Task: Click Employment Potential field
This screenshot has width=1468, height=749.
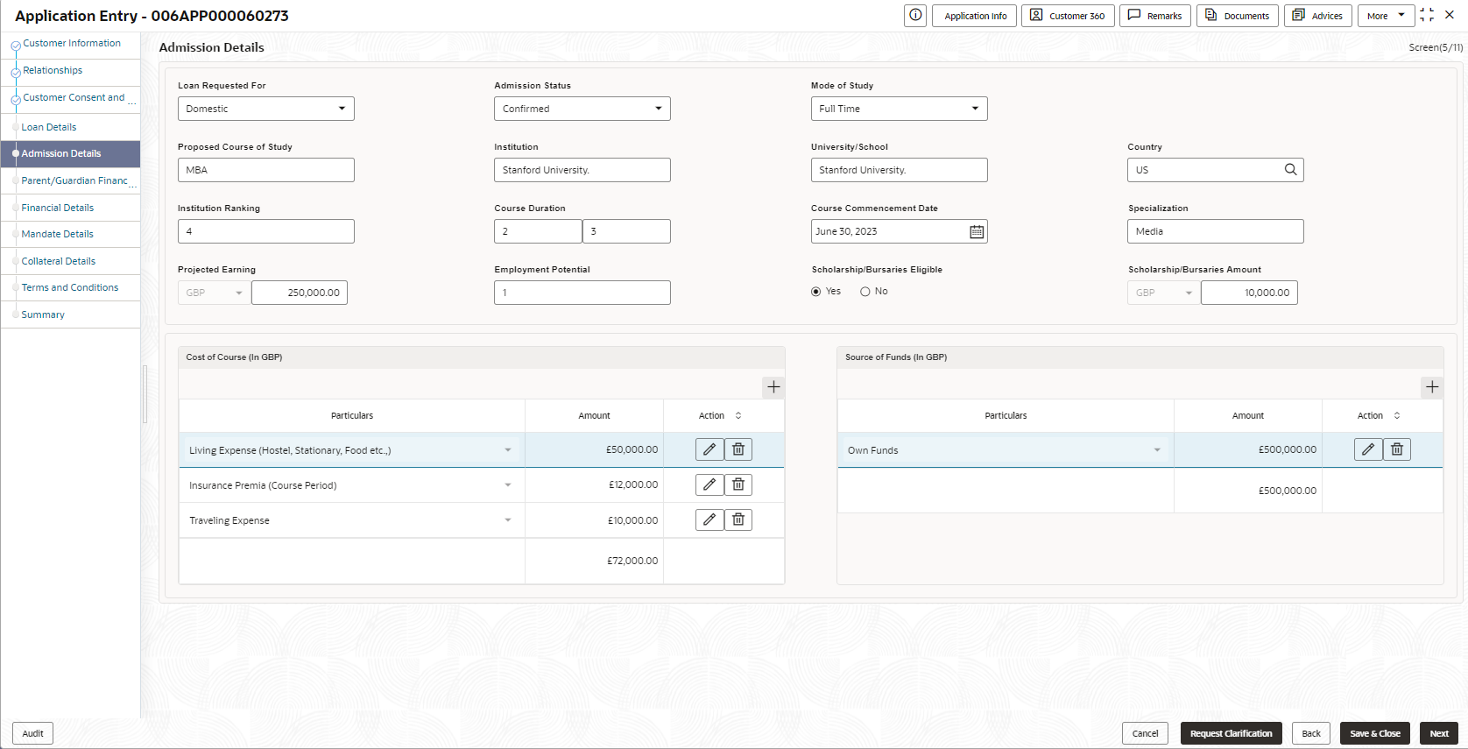Action: point(582,293)
